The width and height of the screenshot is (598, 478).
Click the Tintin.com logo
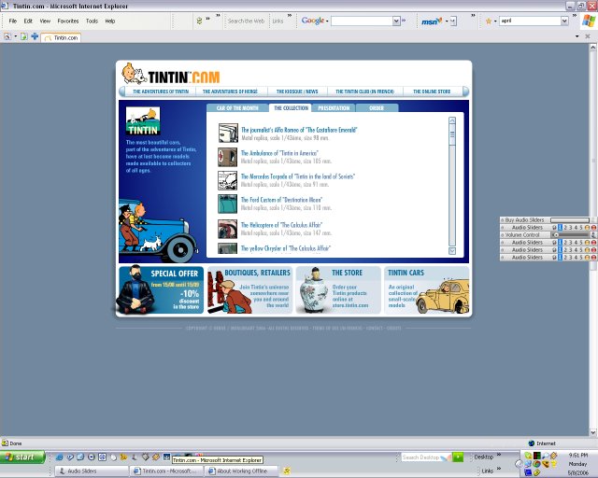171,74
